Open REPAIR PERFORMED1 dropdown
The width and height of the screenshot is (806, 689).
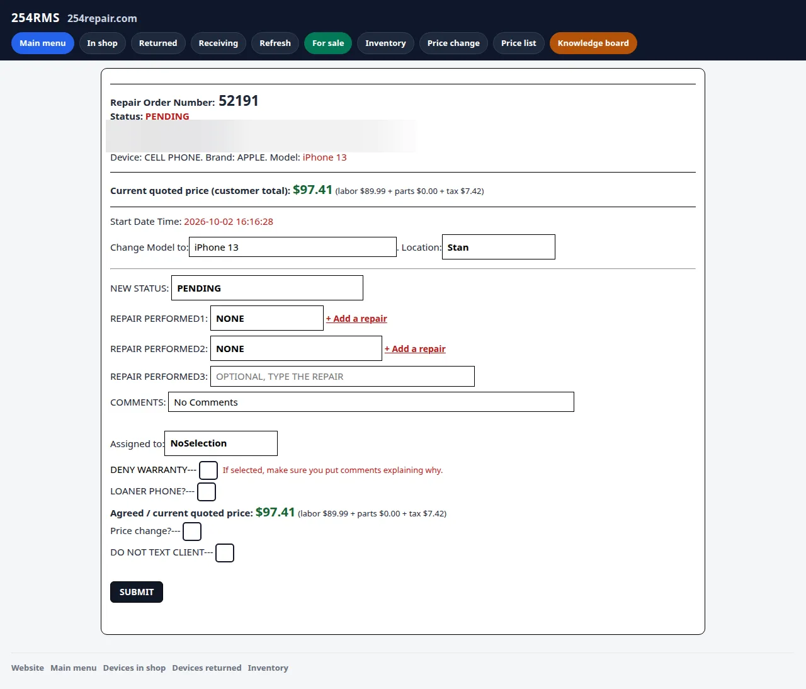coord(267,318)
